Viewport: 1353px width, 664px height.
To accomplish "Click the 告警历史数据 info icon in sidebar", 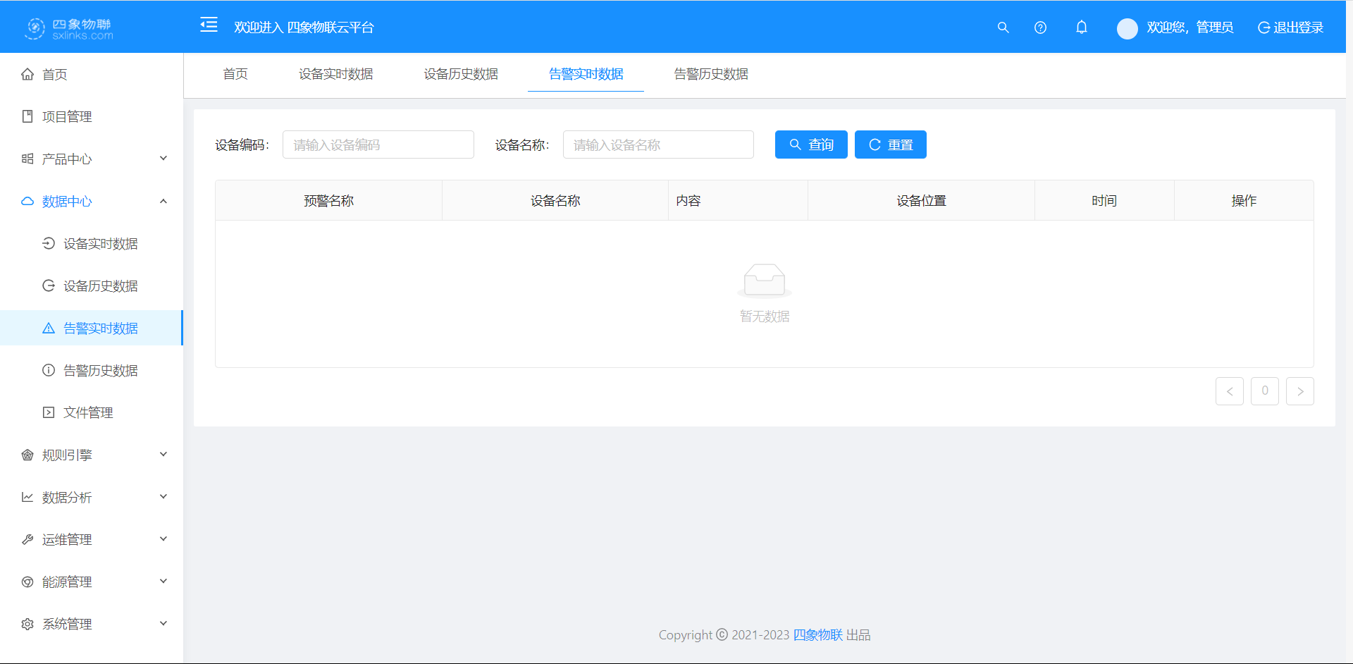I will coord(48,370).
